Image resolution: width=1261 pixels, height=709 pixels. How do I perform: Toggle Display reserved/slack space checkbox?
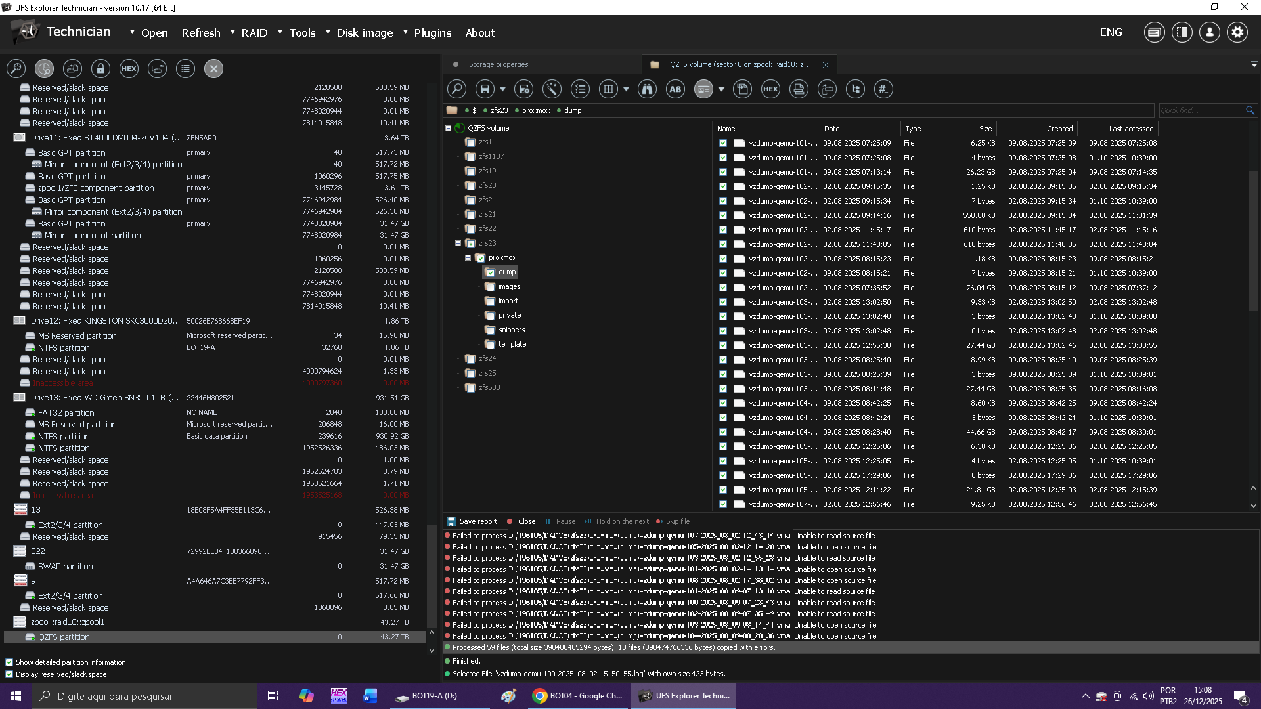click(x=9, y=674)
